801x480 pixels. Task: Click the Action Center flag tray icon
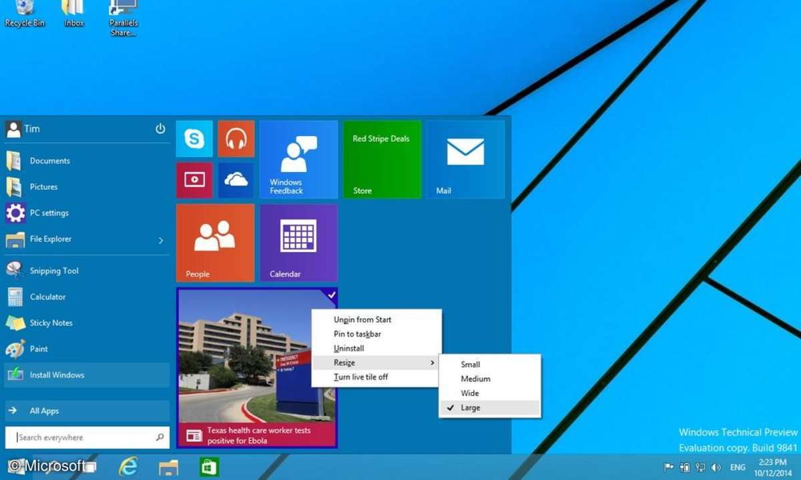pyautogui.click(x=669, y=467)
